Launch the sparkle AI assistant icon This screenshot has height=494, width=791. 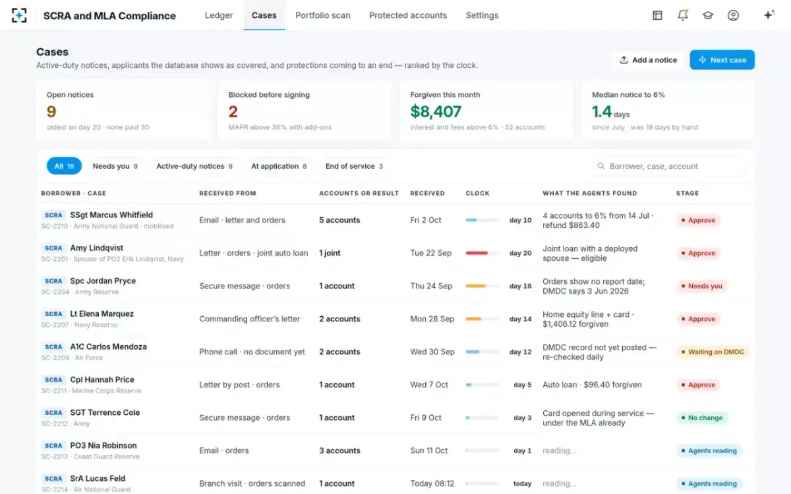769,15
